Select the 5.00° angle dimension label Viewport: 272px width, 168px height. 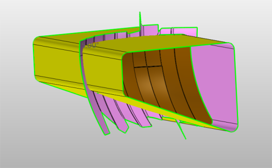tap(90, 45)
